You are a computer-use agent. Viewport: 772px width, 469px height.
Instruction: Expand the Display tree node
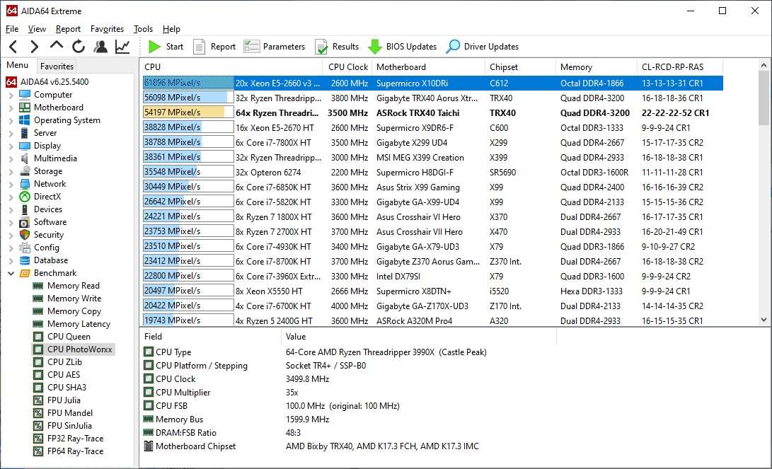pos(11,146)
